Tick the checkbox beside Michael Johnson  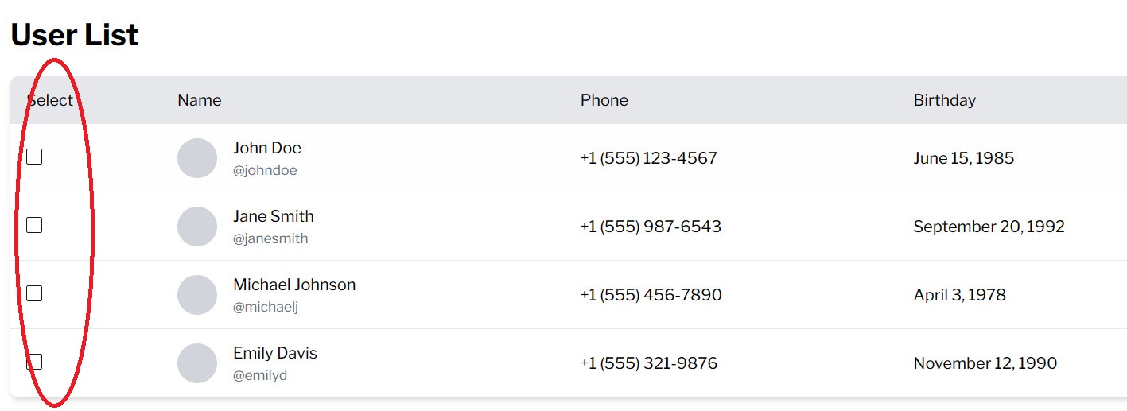(34, 294)
